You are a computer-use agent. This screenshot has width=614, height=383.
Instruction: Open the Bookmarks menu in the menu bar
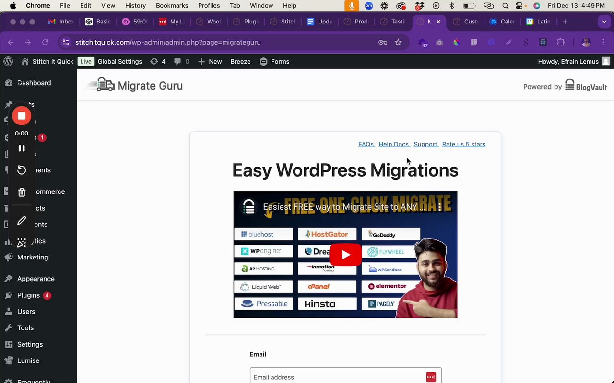172,5
